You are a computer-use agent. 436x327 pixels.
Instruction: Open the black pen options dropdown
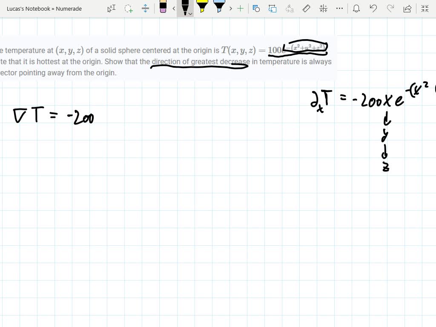tap(190, 14)
